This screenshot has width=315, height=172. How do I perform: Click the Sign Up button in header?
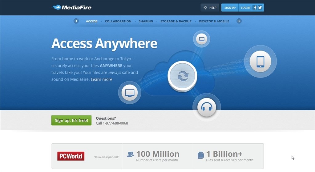point(230,8)
